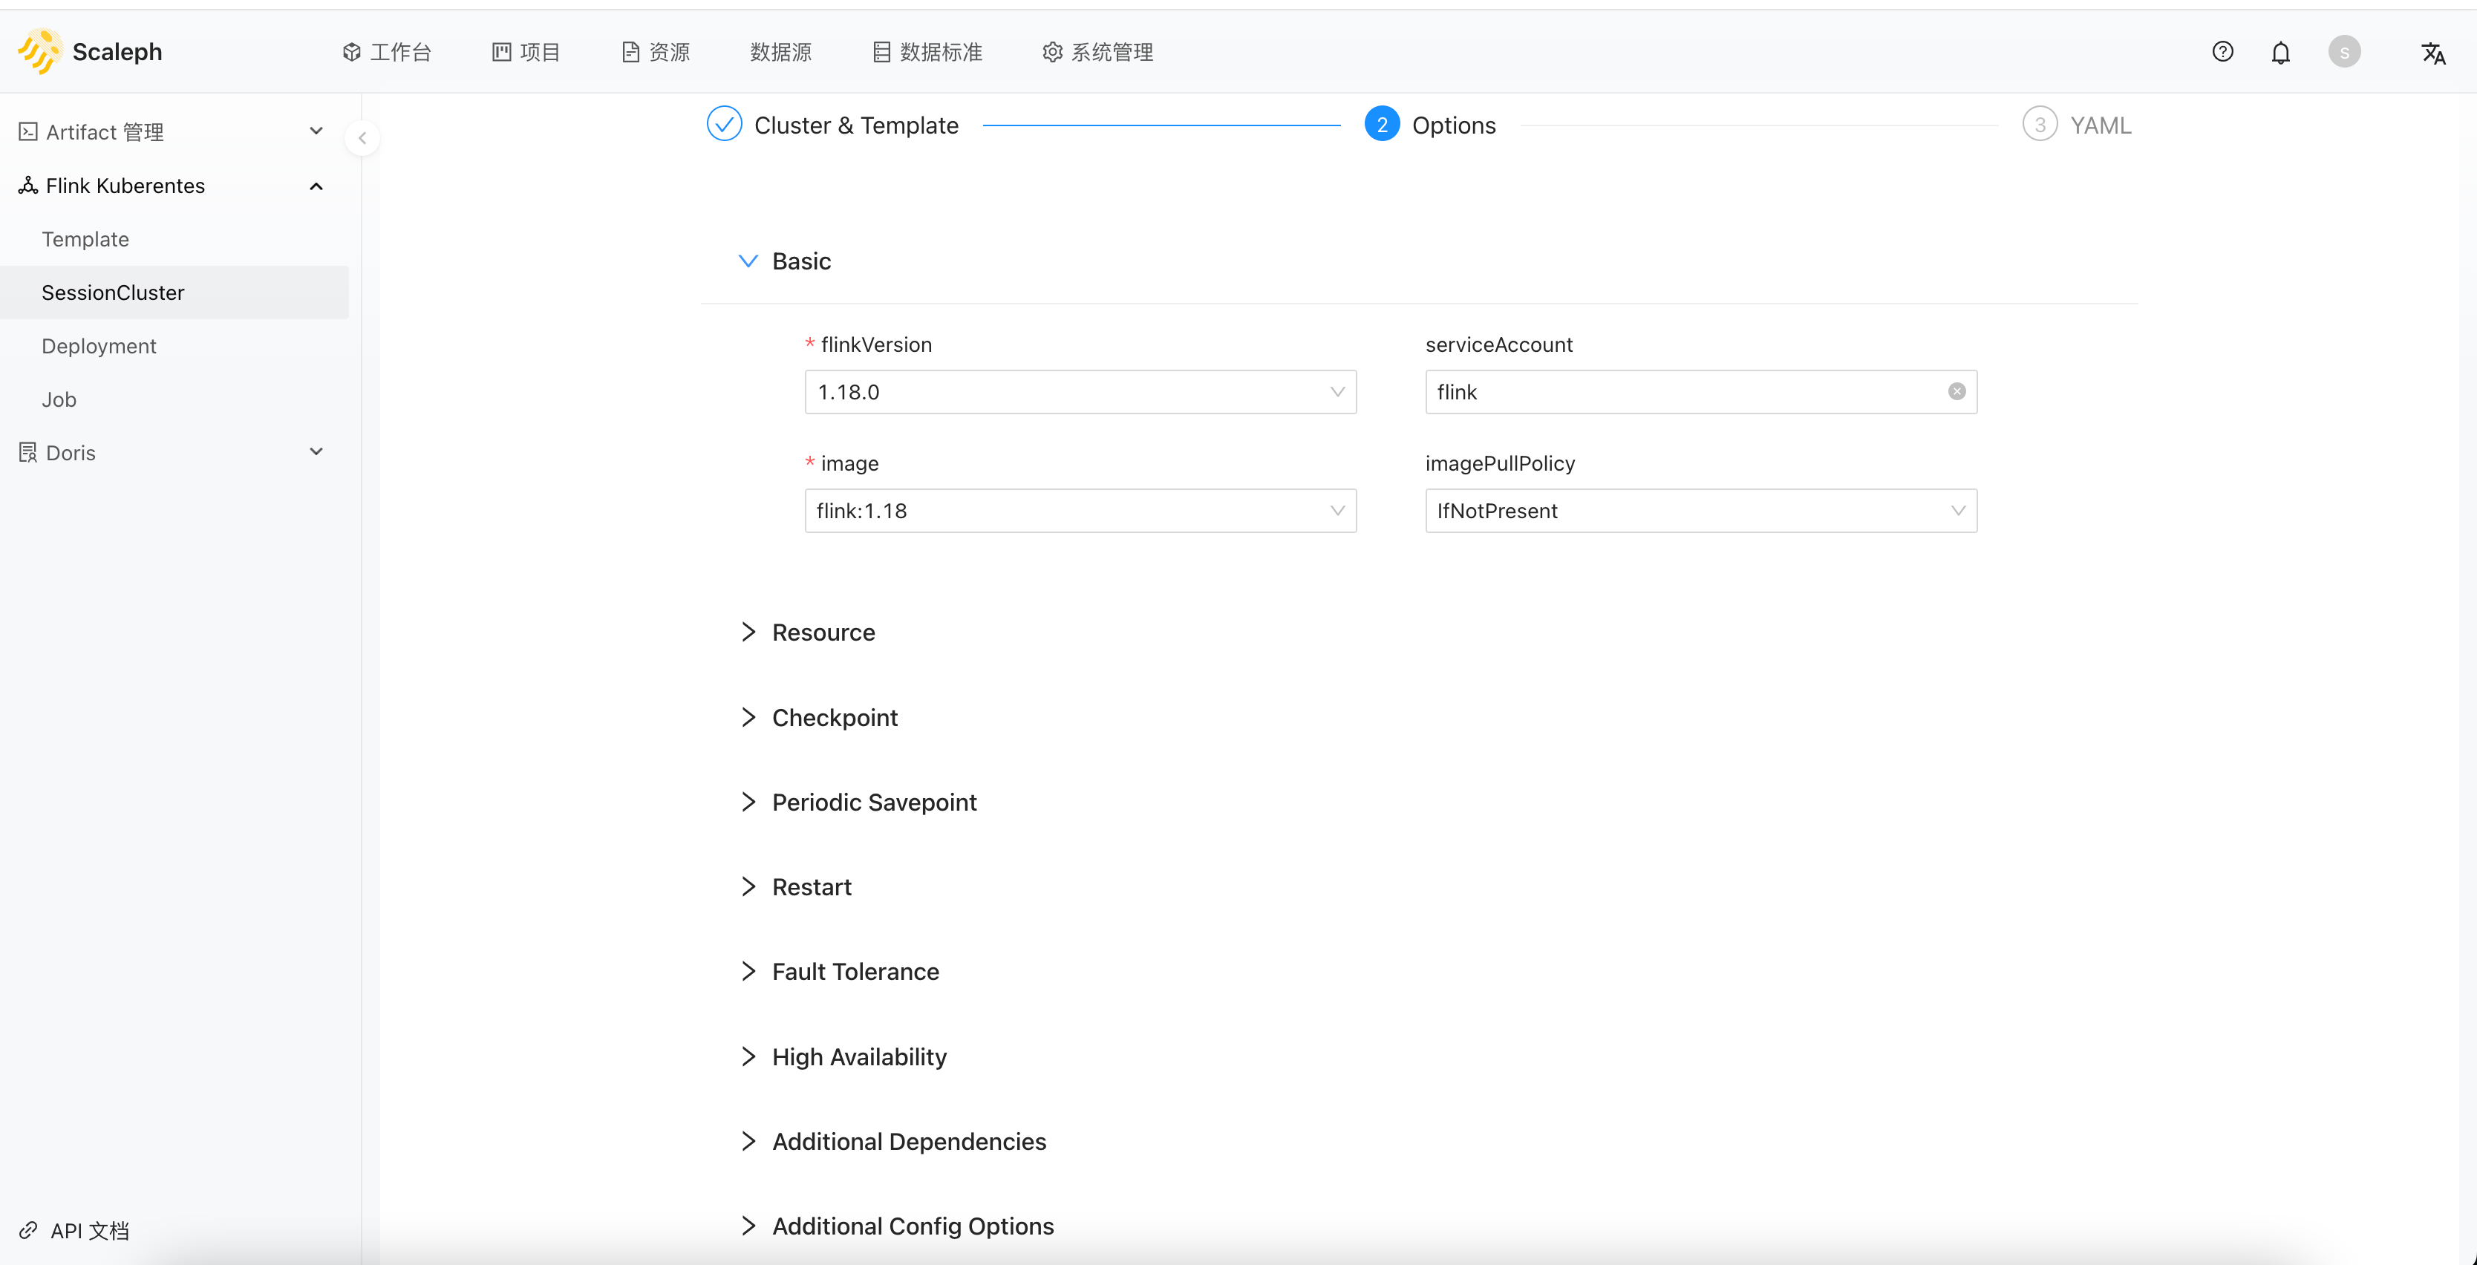Viewport: 2477px width, 1265px height.
Task: Click the Artifact 管理 sidebar icon
Action: pos(27,131)
